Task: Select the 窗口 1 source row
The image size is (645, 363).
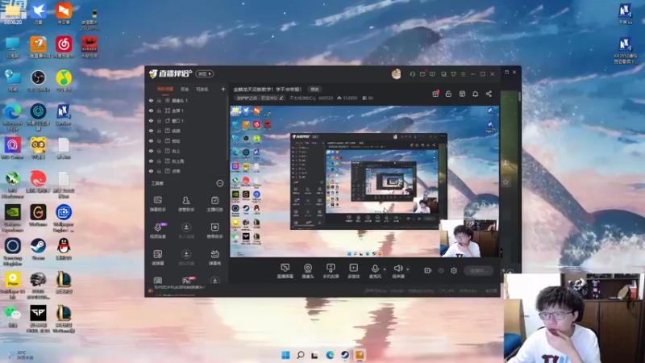Action: [186, 120]
